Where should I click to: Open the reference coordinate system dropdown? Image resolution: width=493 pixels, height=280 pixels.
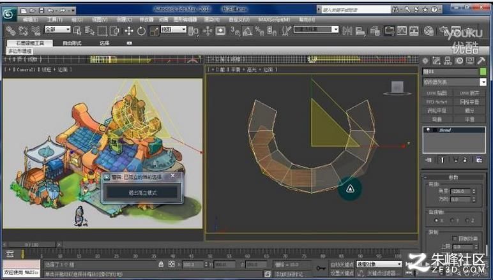[174, 29]
